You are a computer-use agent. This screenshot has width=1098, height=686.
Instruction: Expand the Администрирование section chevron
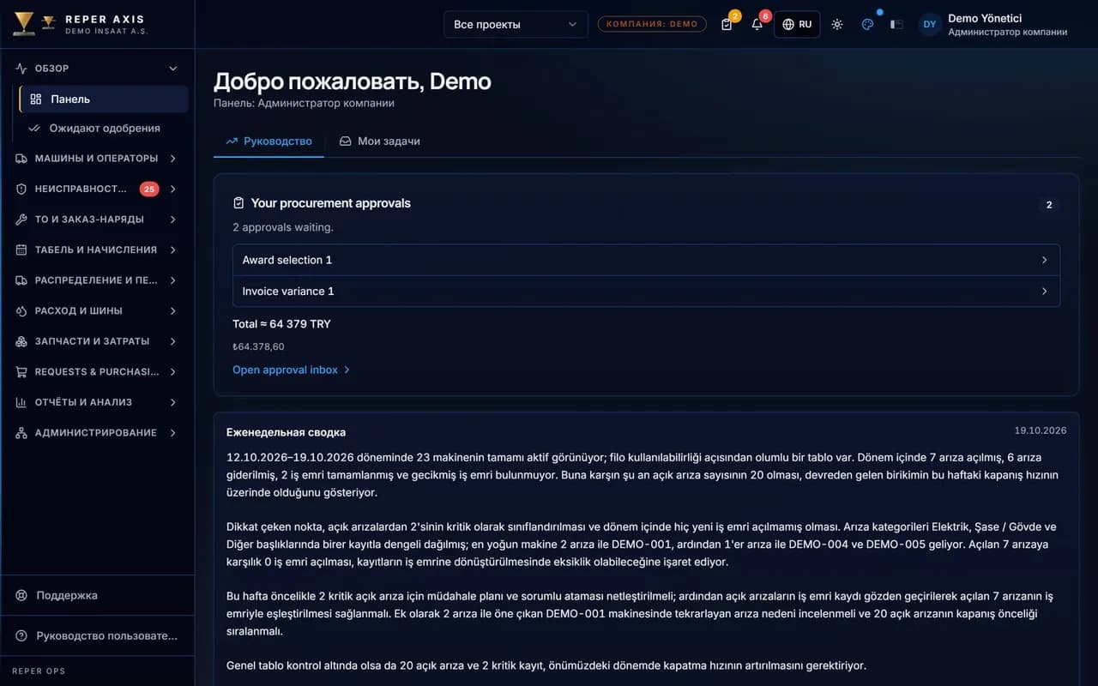tap(173, 433)
